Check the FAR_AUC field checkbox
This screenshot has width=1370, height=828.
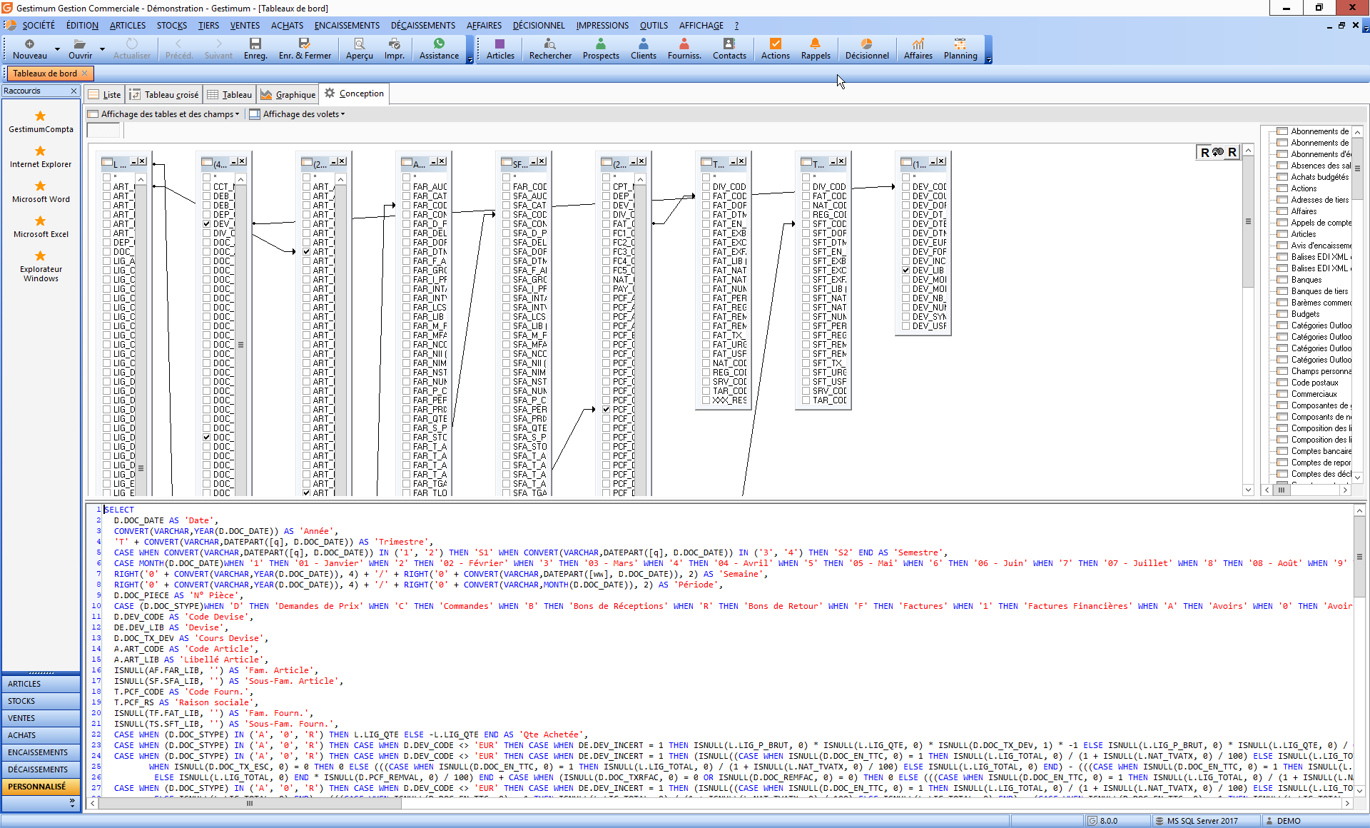tap(407, 187)
